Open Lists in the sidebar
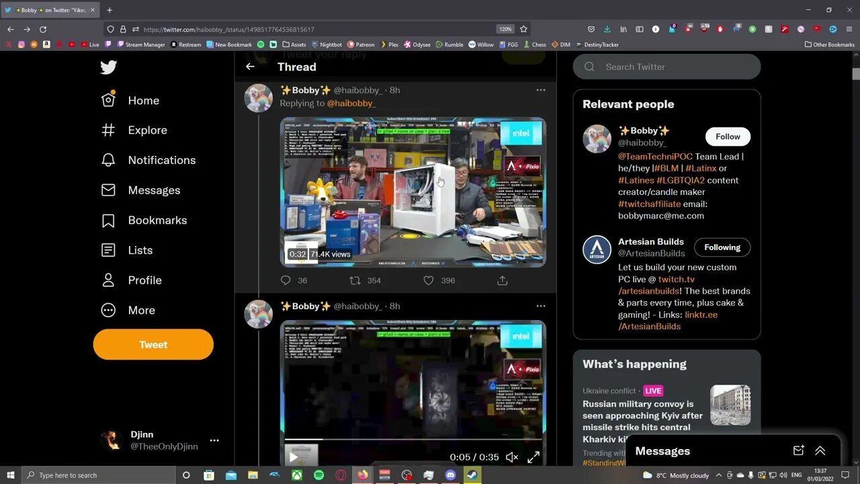Viewport: 860px width, 484px height. 127,250
